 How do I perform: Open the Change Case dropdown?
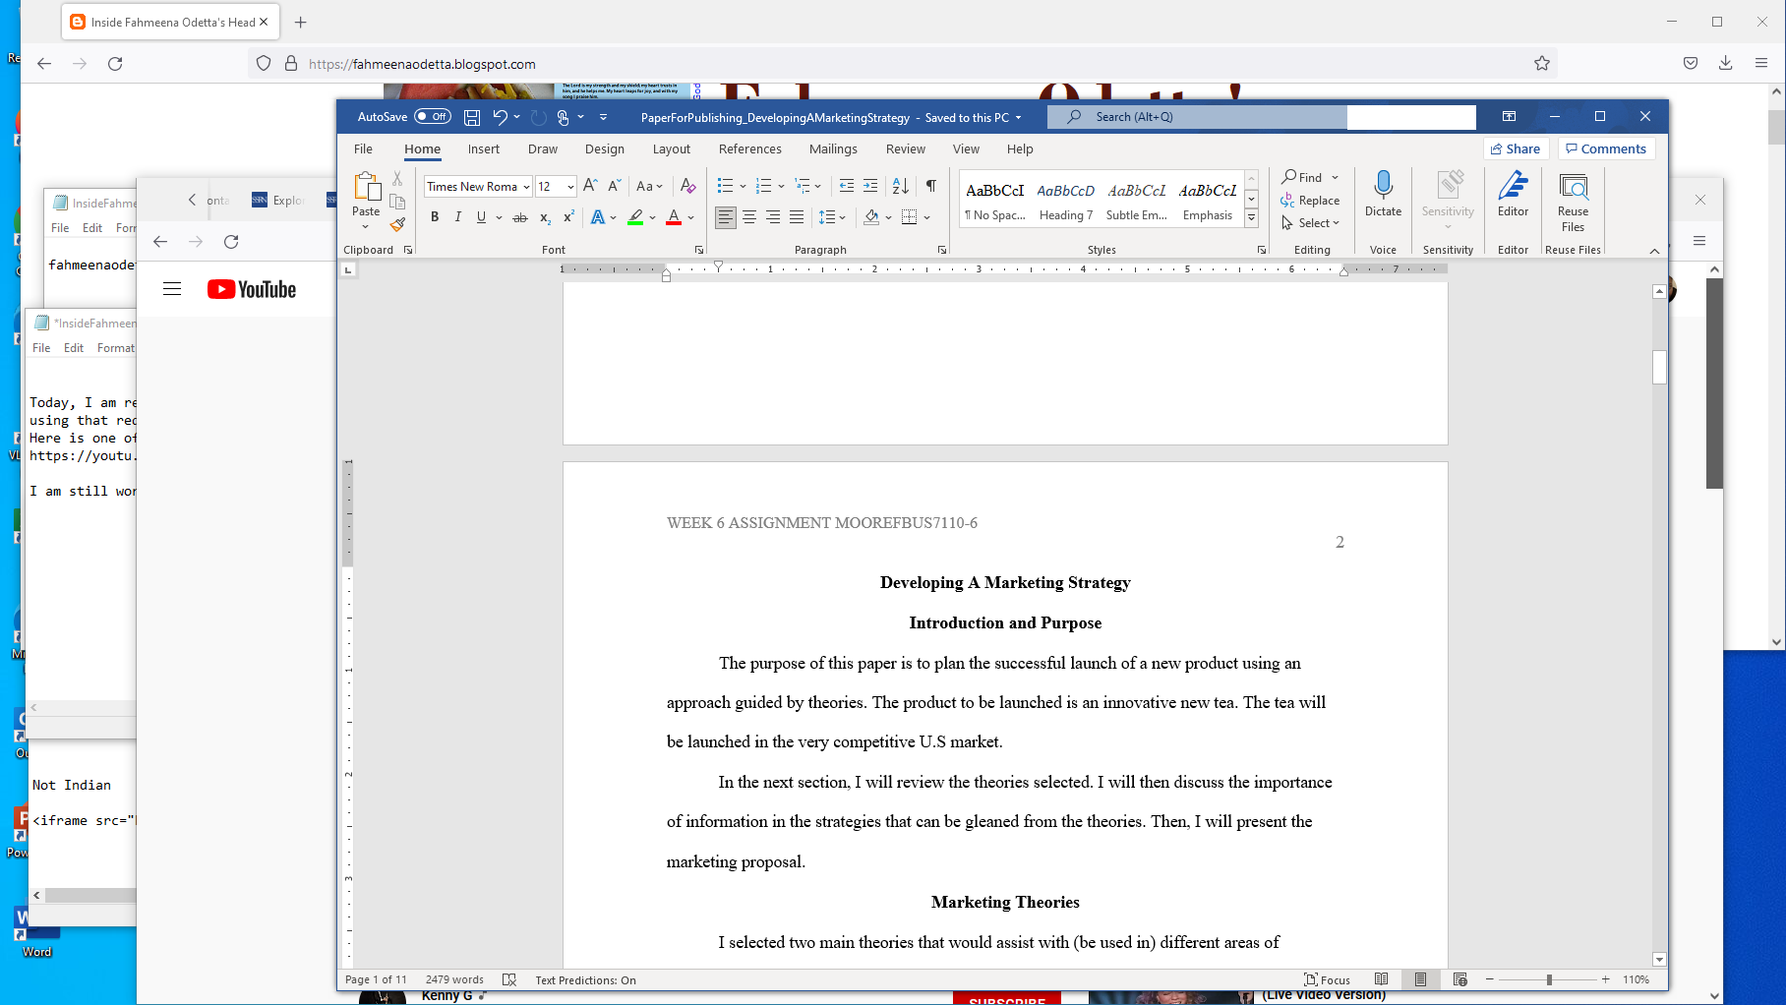(649, 186)
